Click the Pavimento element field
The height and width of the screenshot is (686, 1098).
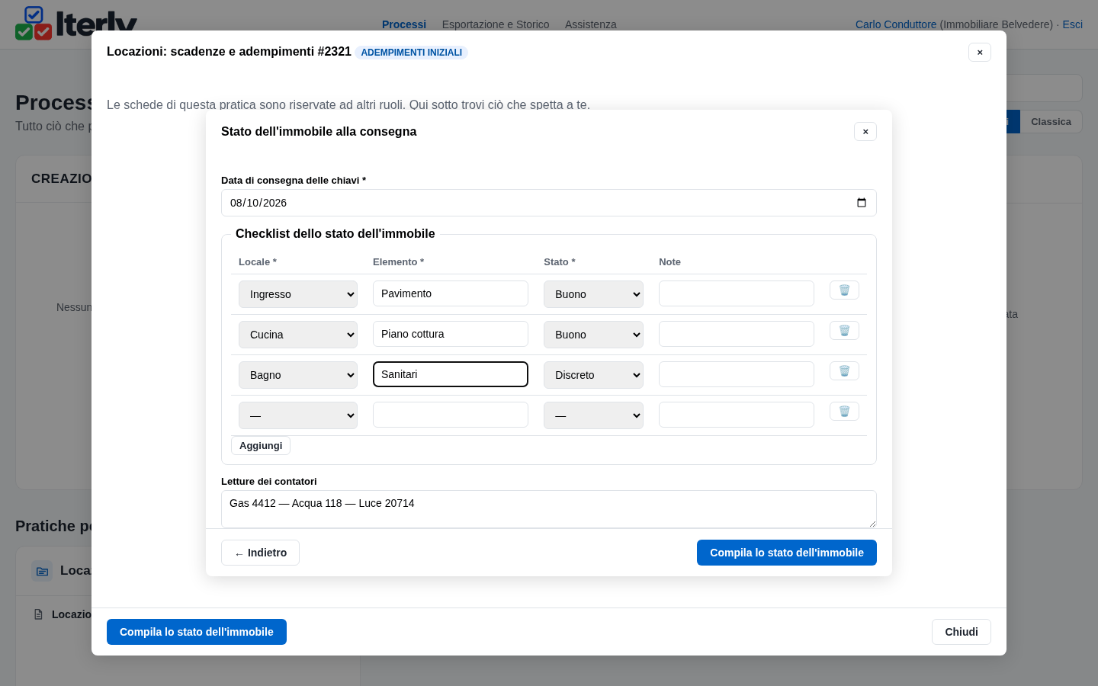click(x=451, y=293)
